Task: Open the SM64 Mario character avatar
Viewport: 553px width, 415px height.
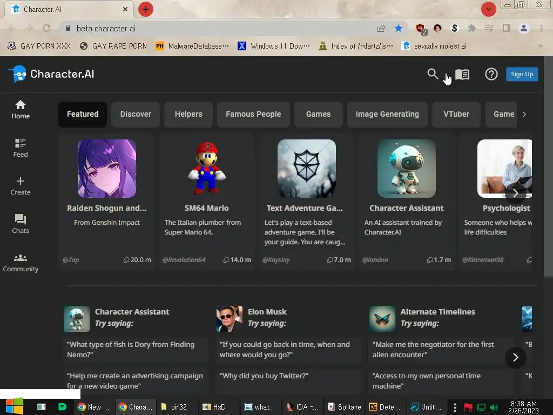Action: [x=207, y=169]
